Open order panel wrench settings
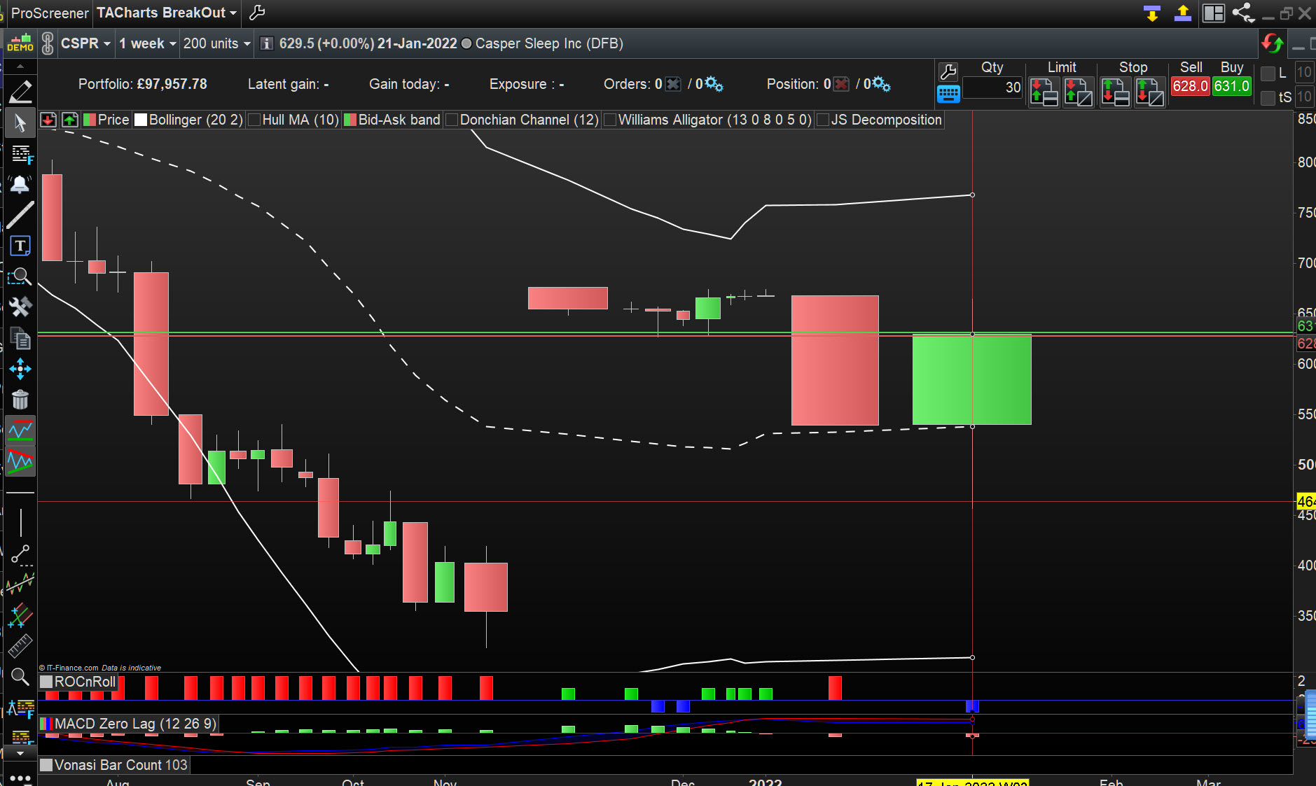 point(948,72)
